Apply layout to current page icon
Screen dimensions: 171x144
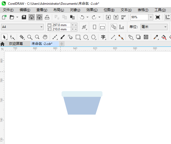point(122,27)
